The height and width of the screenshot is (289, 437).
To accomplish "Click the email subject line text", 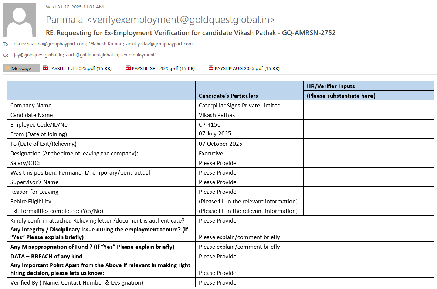I will pyautogui.click(x=191, y=33).
